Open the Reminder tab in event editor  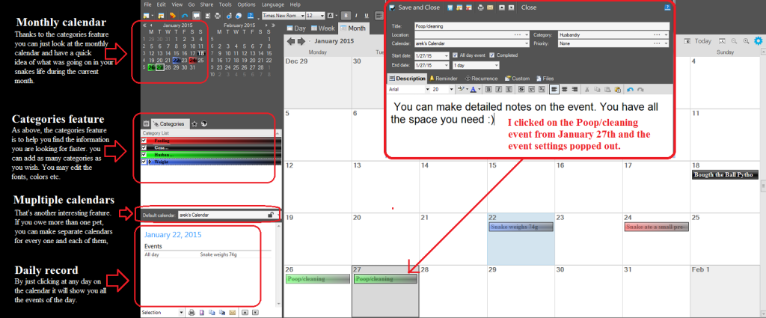[444, 78]
